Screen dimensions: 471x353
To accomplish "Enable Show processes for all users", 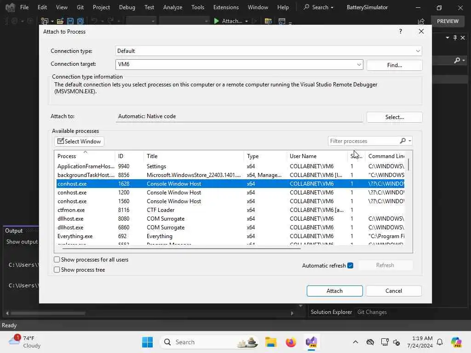I will pyautogui.click(x=57, y=260).
